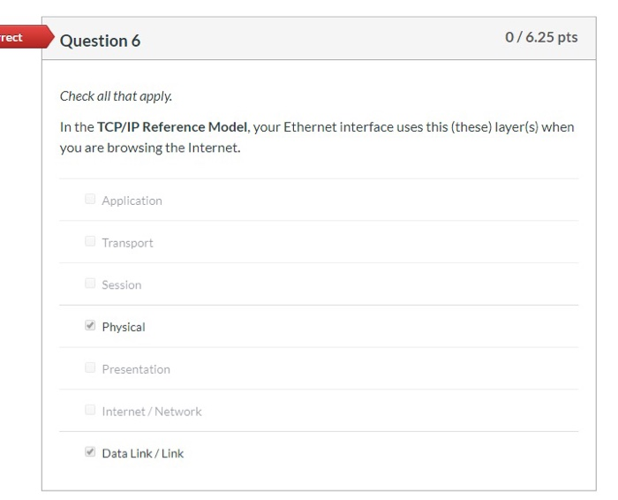Click the Question 6 heading

click(100, 41)
